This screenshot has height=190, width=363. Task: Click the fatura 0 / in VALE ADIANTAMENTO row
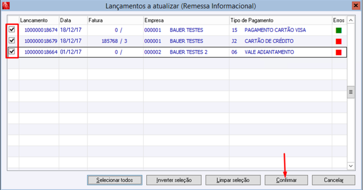click(x=118, y=52)
